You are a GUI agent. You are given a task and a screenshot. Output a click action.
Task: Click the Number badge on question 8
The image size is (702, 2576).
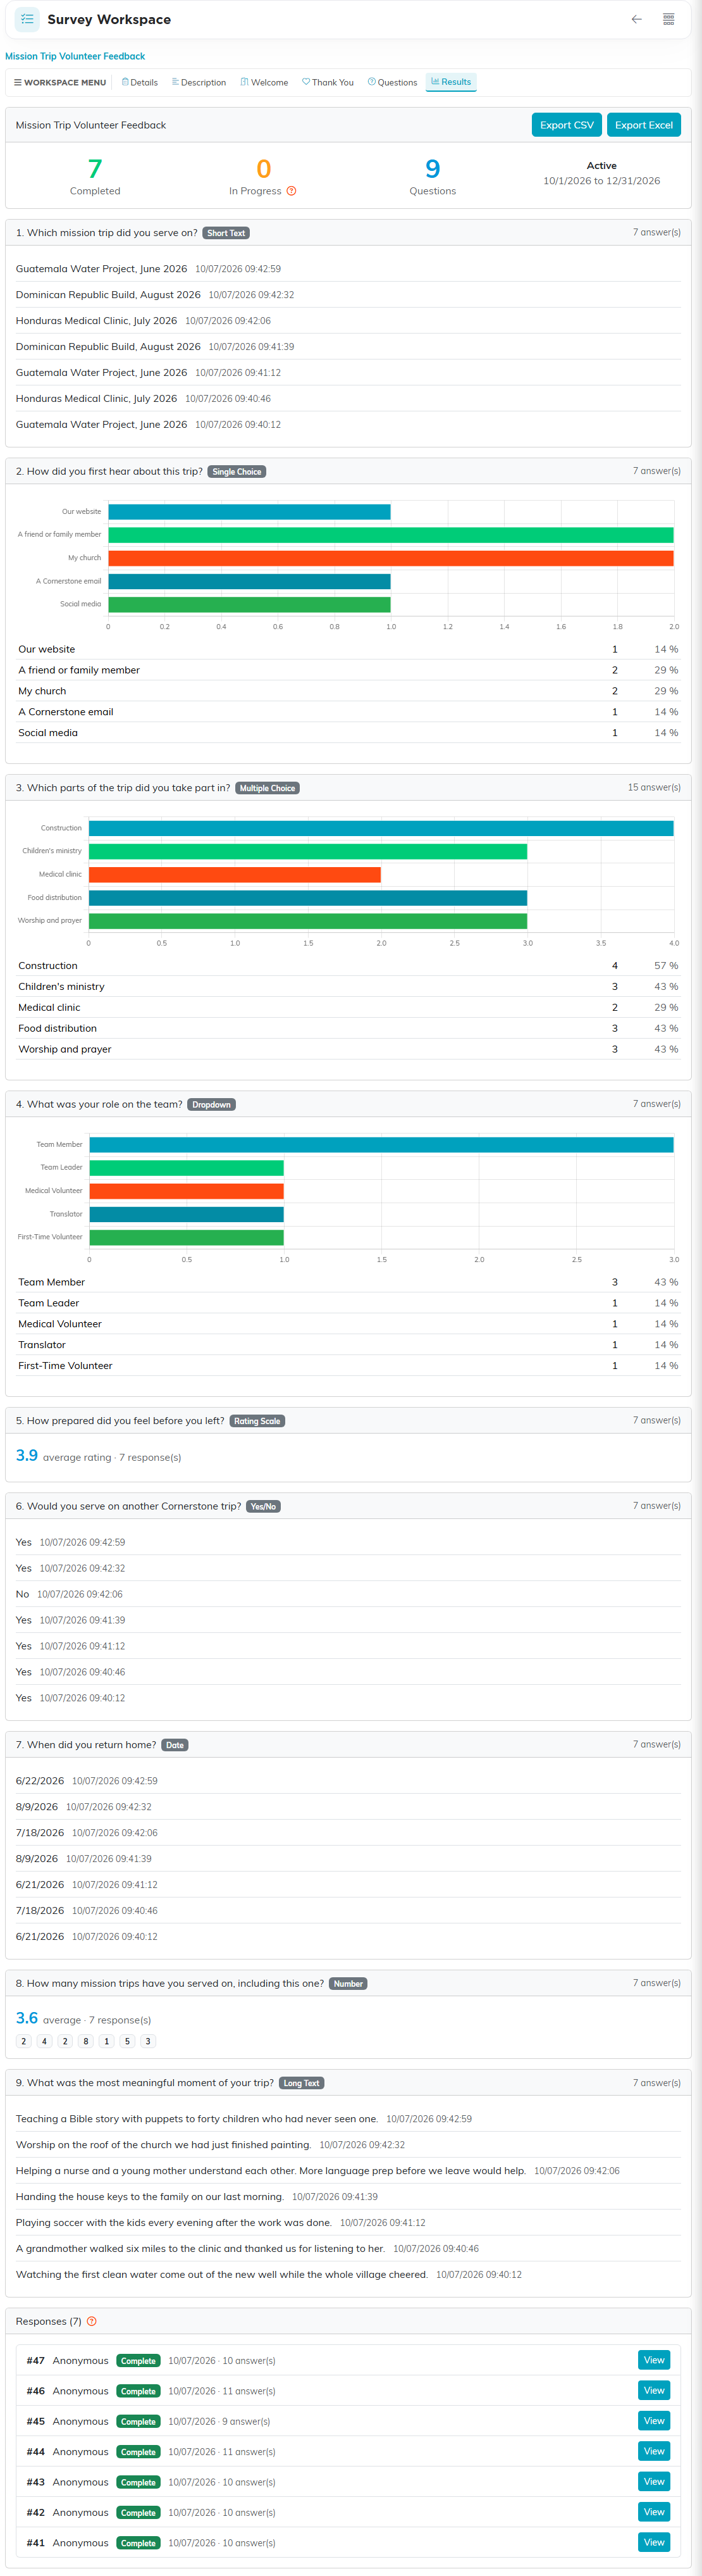pyautogui.click(x=348, y=1984)
